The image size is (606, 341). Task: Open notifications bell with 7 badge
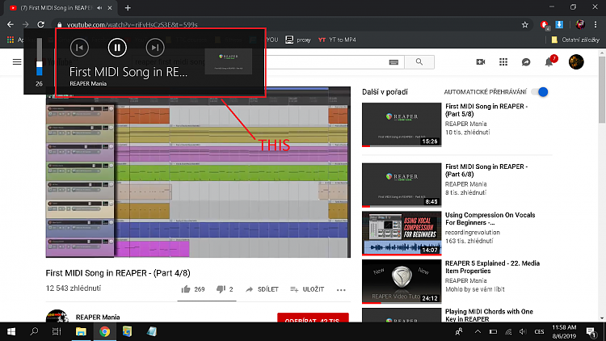549,62
